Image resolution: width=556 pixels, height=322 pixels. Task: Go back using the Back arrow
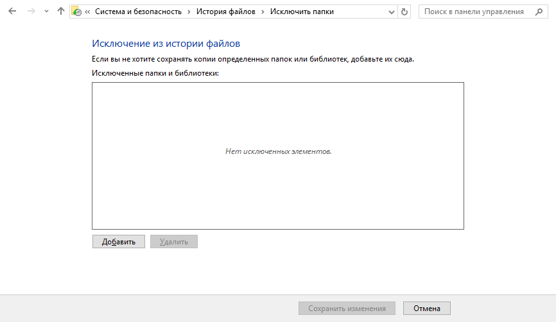click(x=12, y=12)
